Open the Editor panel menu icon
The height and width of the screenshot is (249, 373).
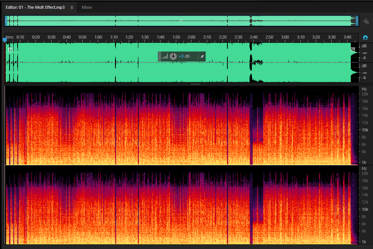click(x=72, y=7)
